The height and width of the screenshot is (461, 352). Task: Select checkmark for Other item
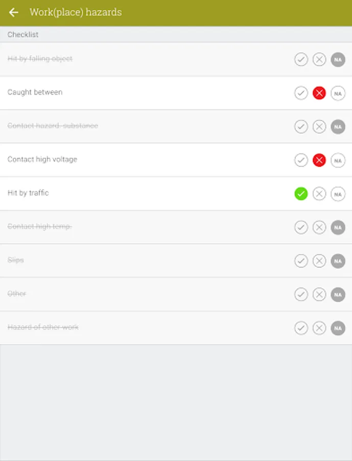pos(301,295)
